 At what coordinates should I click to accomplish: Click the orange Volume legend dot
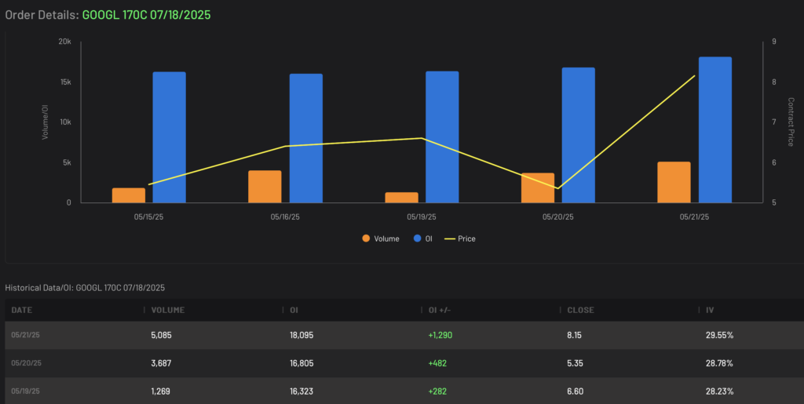366,238
